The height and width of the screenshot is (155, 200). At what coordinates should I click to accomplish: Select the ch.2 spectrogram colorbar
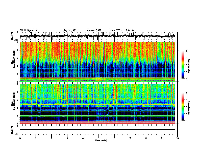point(183,107)
